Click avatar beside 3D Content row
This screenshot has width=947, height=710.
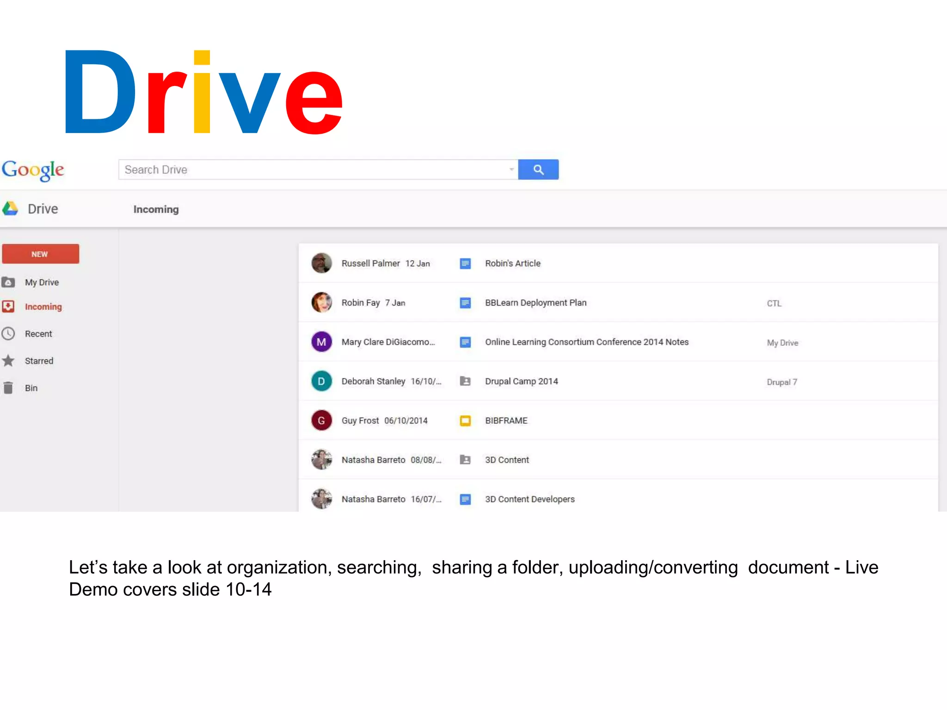click(321, 460)
